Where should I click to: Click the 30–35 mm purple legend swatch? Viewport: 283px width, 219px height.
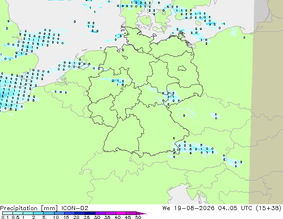pyautogui.click(x=100, y=213)
